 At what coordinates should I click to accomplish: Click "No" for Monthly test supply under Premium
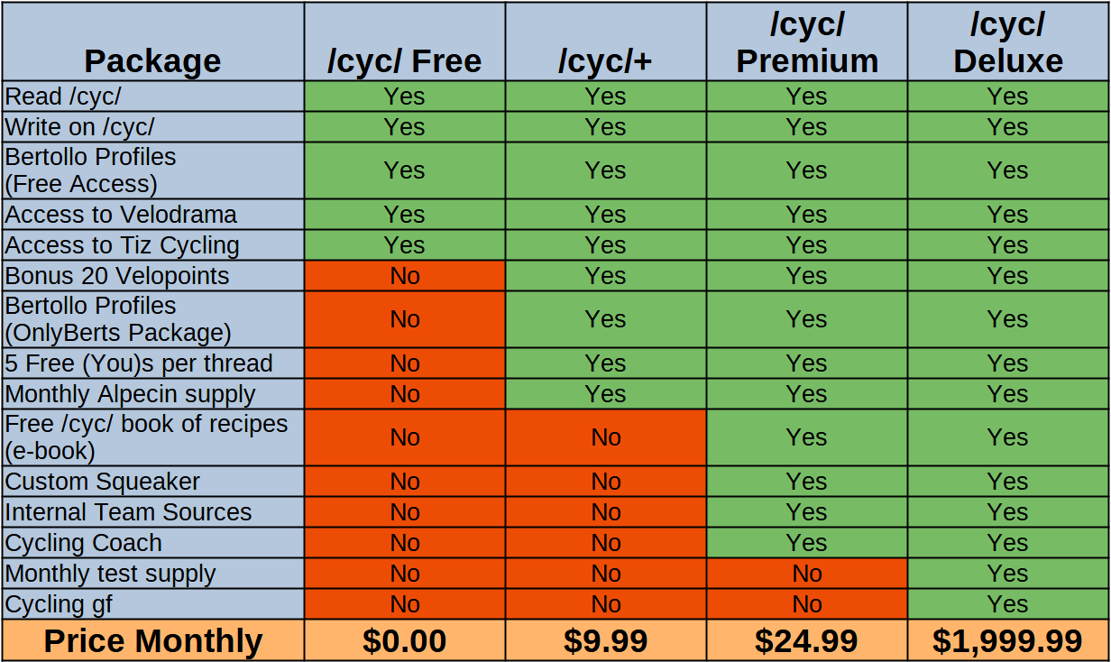point(807,574)
